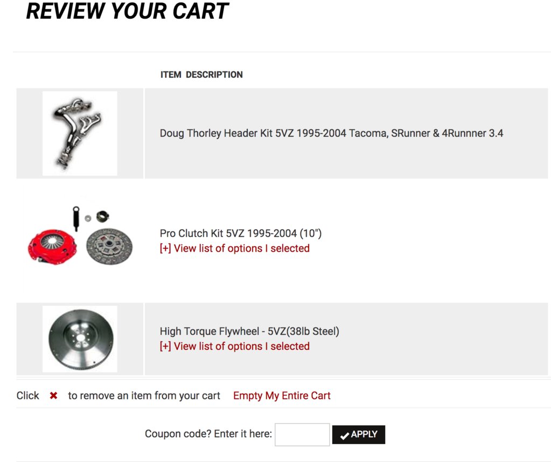
Task: Click the checkmark icon on APPLY button
Action: click(344, 435)
